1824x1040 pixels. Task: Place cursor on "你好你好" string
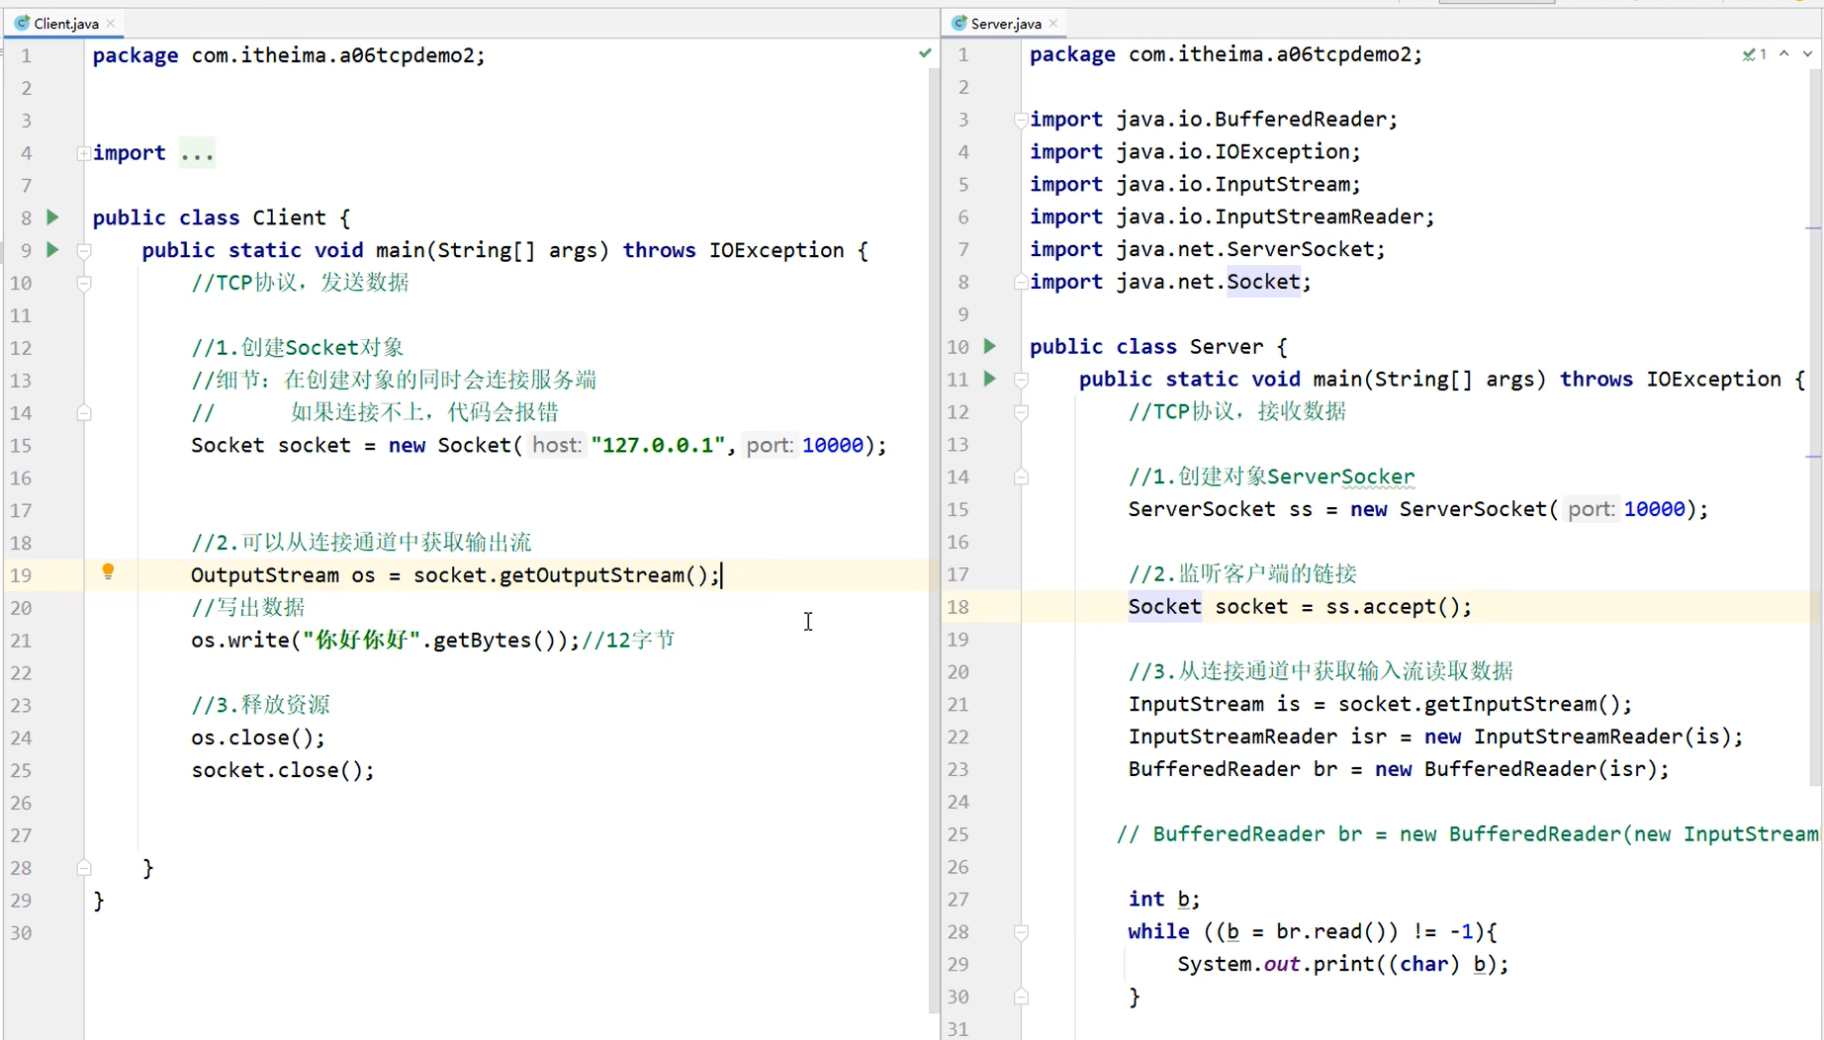(x=362, y=640)
